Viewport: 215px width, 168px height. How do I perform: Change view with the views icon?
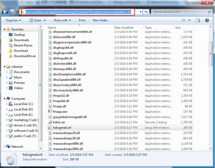pos(184,20)
